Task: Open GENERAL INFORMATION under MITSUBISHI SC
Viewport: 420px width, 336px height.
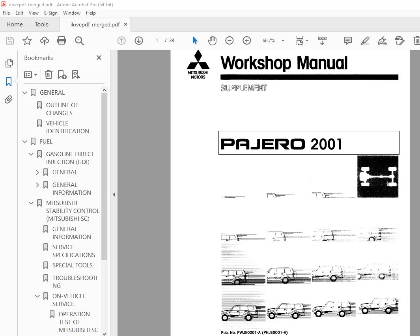Action: click(x=71, y=233)
